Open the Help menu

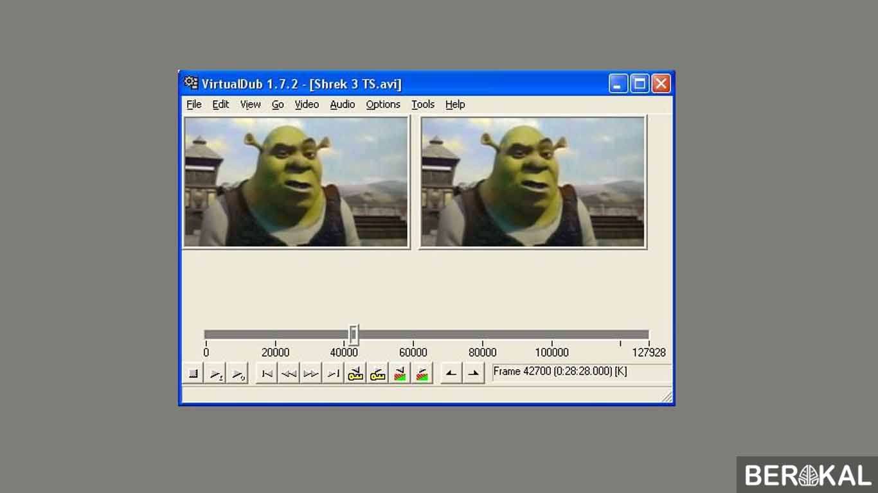(455, 105)
